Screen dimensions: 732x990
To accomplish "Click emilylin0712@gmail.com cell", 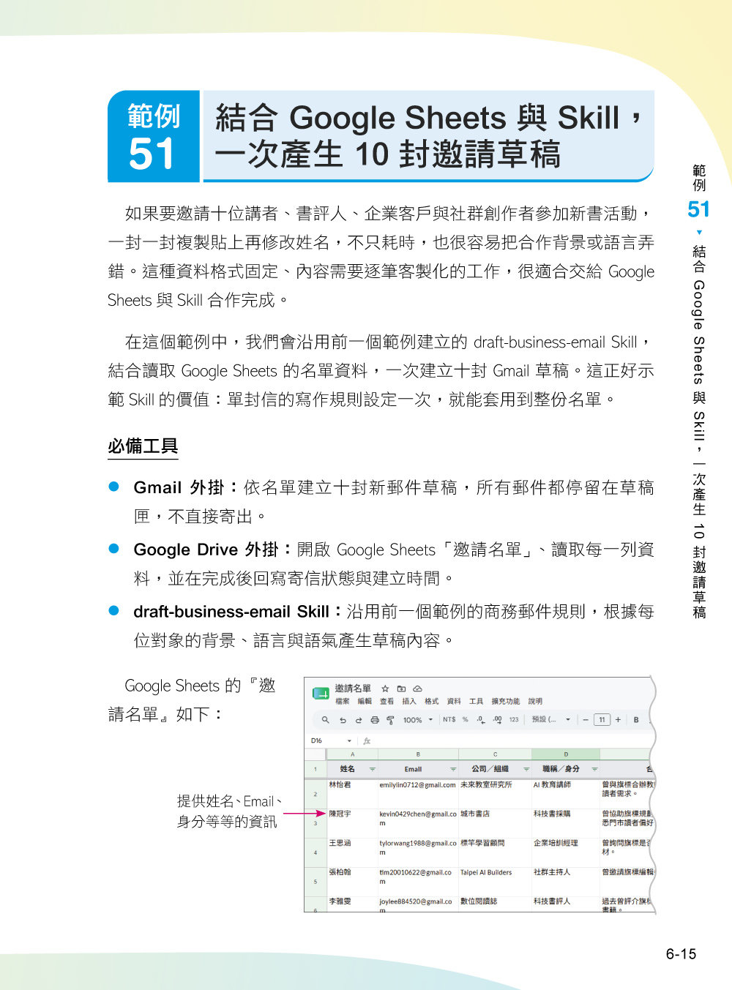I will [418, 794].
